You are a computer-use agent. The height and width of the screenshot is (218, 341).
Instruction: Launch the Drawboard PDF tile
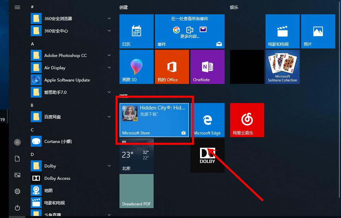[136, 191]
